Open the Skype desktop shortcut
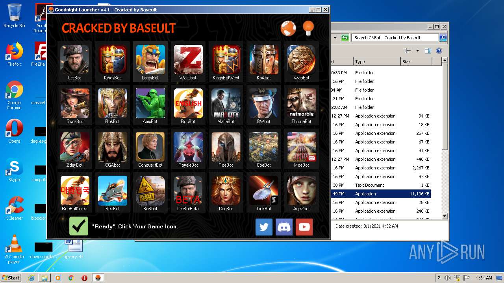The height and width of the screenshot is (283, 504). click(14, 170)
